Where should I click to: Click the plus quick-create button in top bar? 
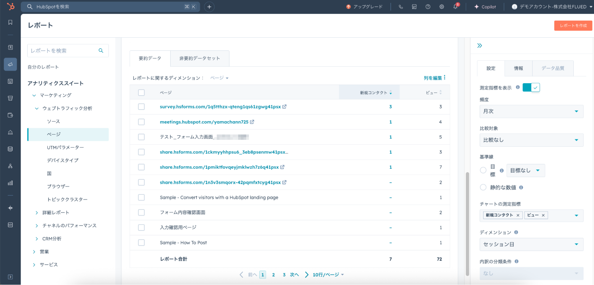click(x=209, y=7)
